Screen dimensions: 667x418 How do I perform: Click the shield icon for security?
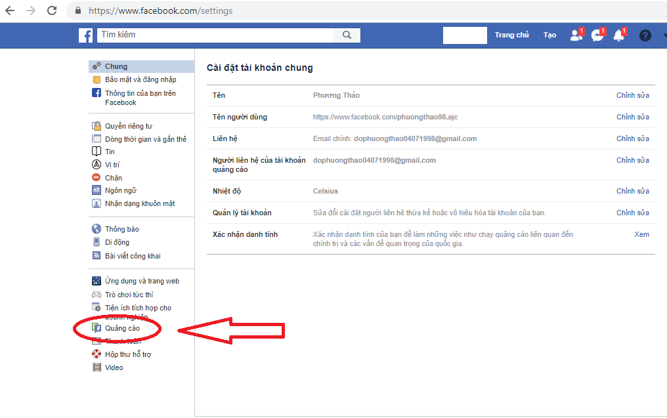[97, 79]
